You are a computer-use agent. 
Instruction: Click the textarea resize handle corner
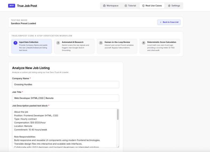click(118, 146)
